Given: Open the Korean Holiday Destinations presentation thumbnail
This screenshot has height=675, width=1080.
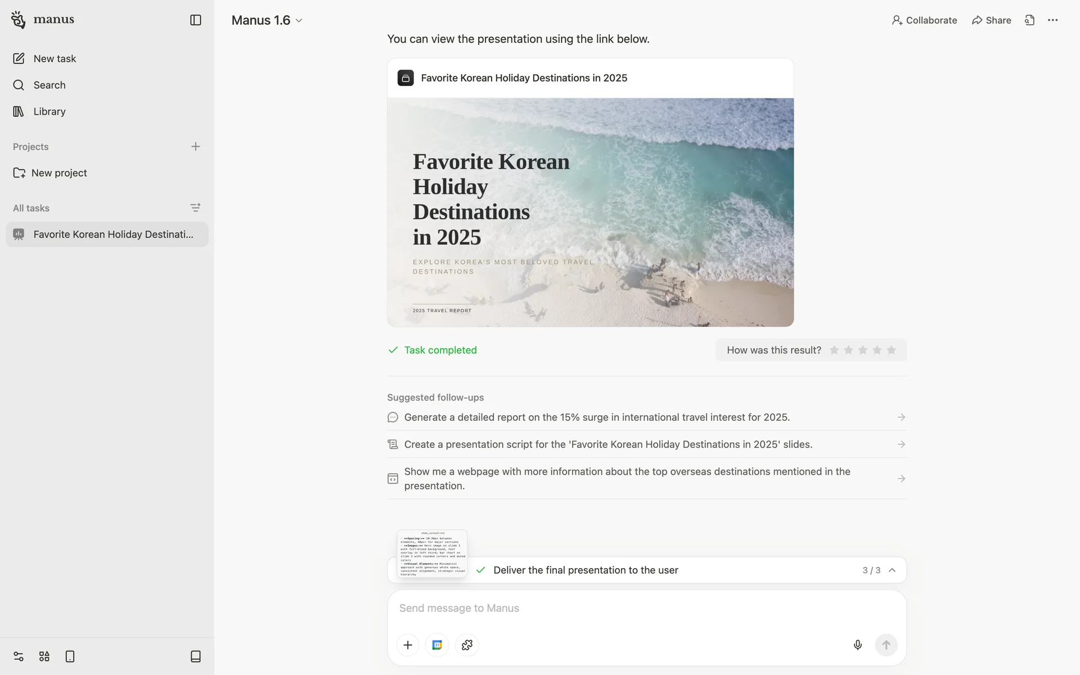Looking at the screenshot, I should pyautogui.click(x=590, y=212).
